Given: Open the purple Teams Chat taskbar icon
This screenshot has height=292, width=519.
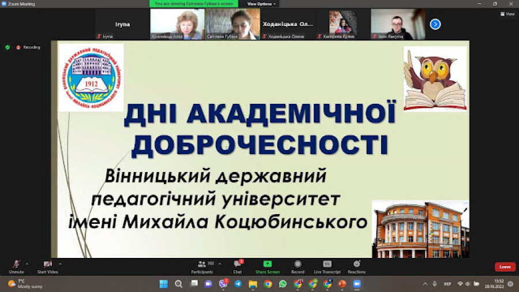Looking at the screenshot, I should coord(208,284).
